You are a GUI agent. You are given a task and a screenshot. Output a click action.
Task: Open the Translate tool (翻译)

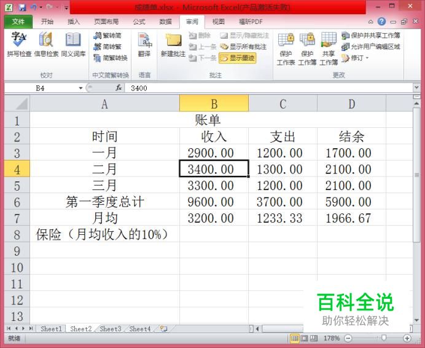(x=144, y=44)
